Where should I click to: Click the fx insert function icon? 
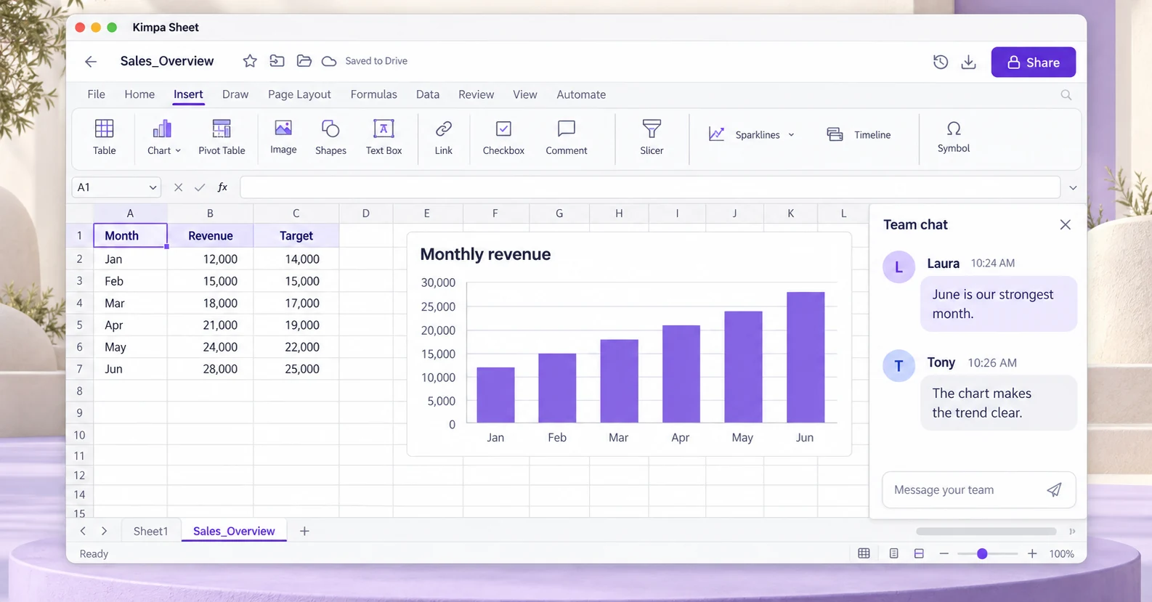pyautogui.click(x=222, y=187)
